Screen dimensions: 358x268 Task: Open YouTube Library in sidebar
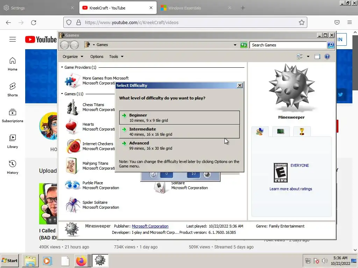(x=13, y=142)
